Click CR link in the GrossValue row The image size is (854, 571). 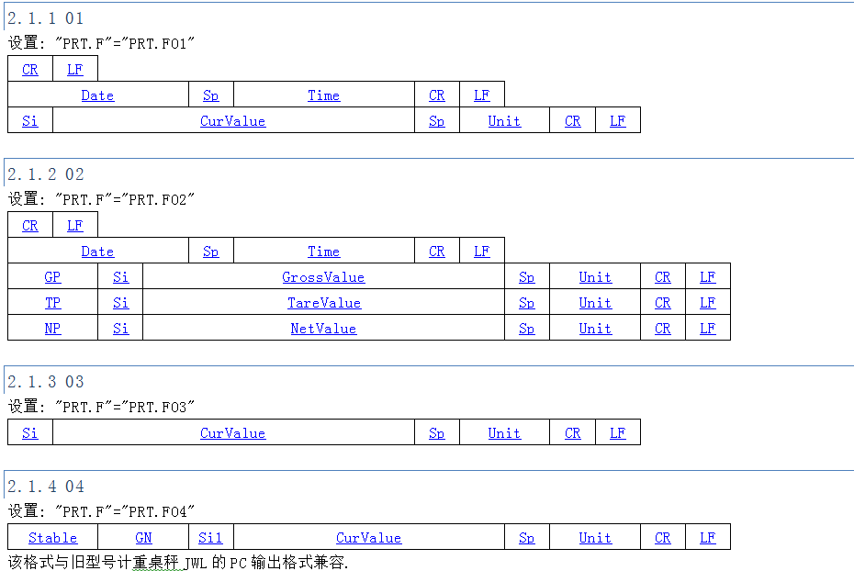(x=663, y=277)
